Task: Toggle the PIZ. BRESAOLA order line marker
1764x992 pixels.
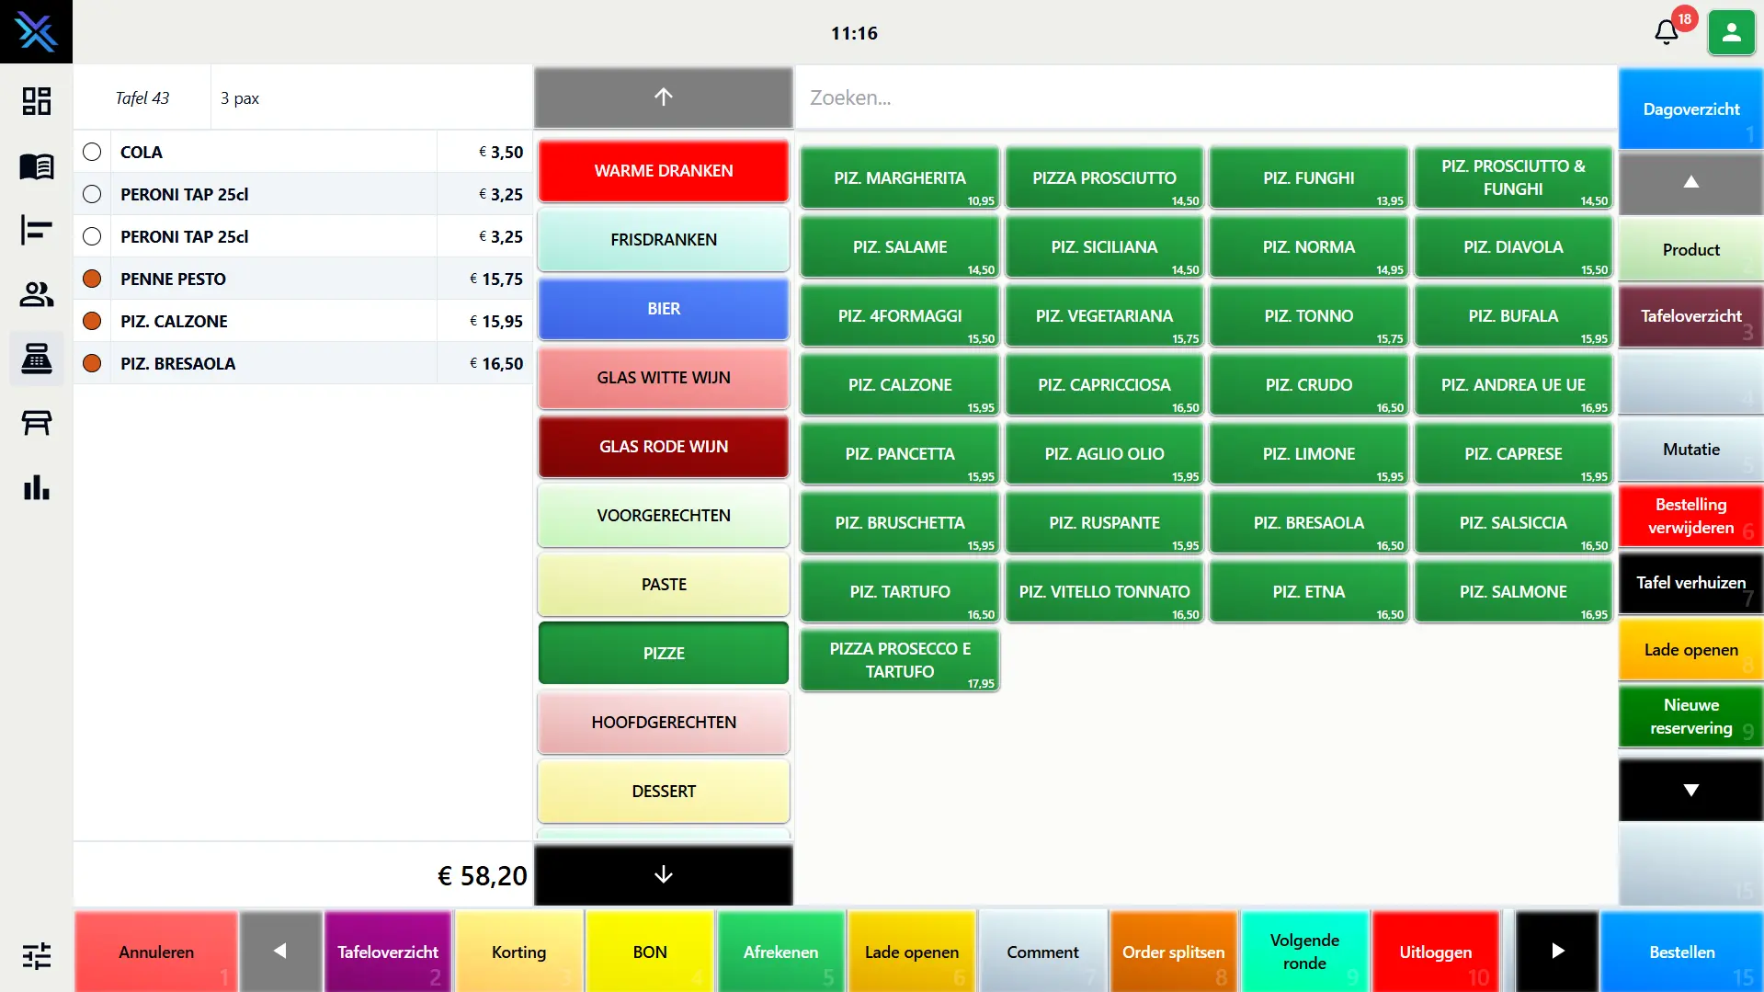Action: (x=92, y=363)
